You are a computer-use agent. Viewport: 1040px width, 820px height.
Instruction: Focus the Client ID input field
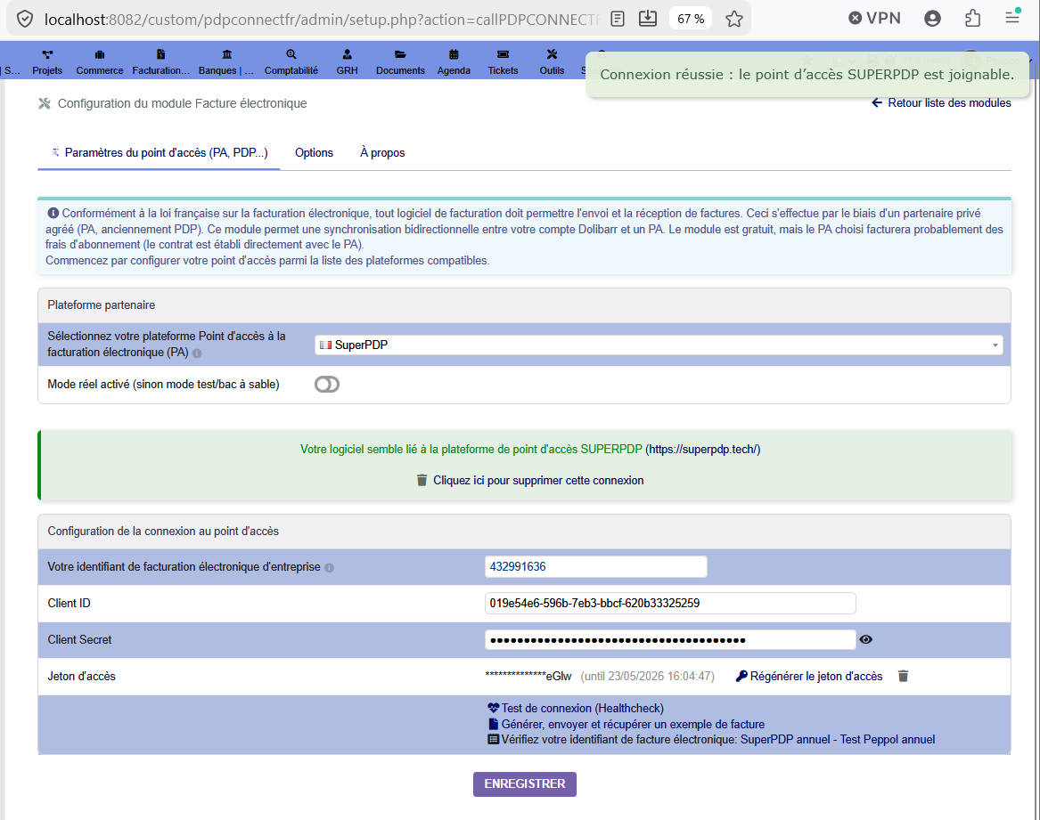(x=670, y=604)
